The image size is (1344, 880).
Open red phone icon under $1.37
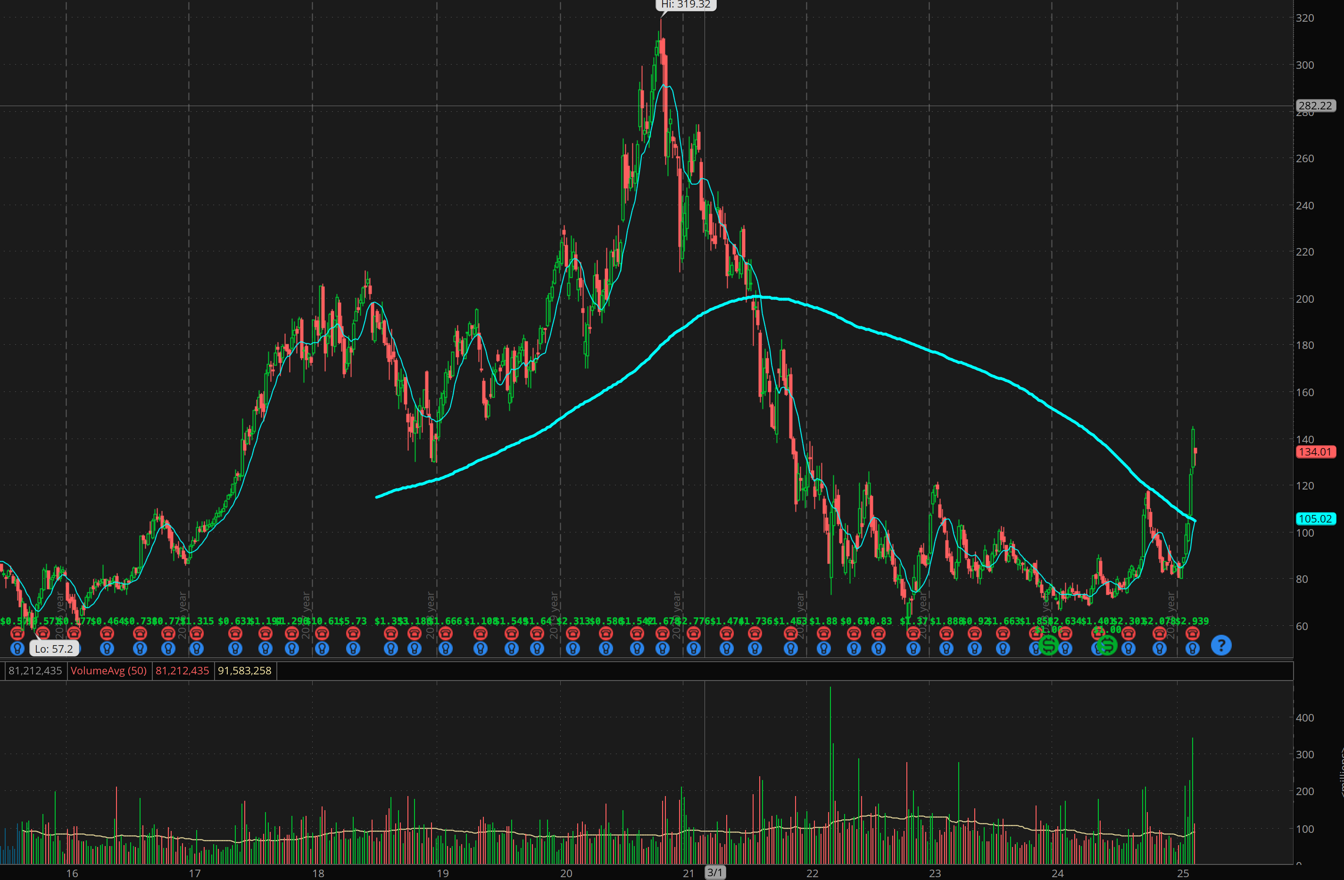pyautogui.click(x=913, y=634)
